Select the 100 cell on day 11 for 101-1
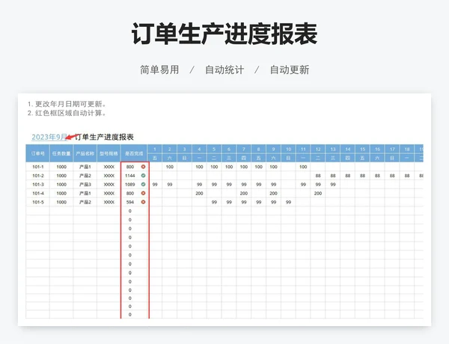Viewport: 449px width, 344px height. [x=303, y=167]
